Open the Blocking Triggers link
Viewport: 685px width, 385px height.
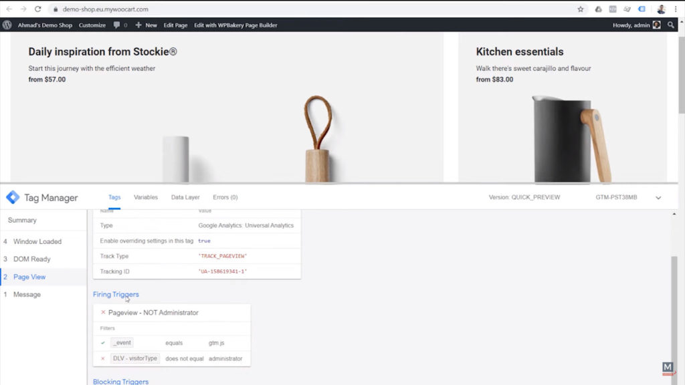point(120,381)
